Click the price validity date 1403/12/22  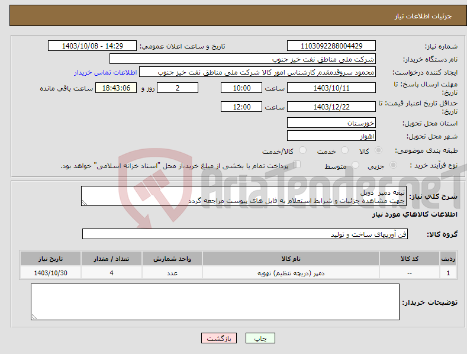coord(331,107)
